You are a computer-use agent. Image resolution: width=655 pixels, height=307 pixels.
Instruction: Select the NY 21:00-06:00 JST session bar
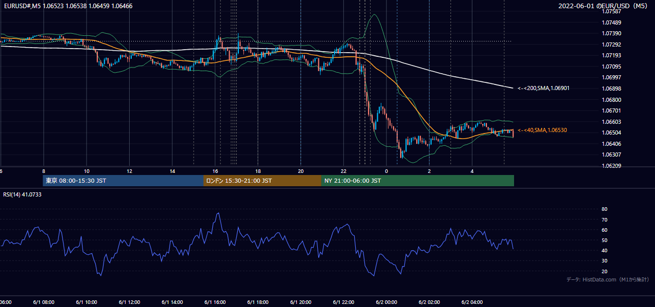[418, 181]
